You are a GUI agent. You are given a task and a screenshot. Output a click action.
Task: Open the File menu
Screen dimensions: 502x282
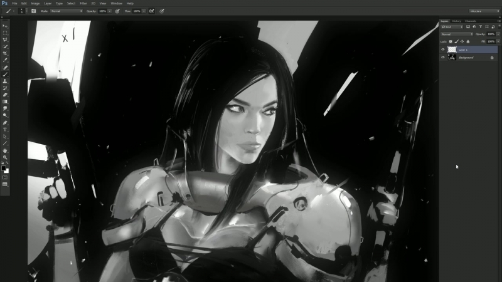(x=14, y=3)
